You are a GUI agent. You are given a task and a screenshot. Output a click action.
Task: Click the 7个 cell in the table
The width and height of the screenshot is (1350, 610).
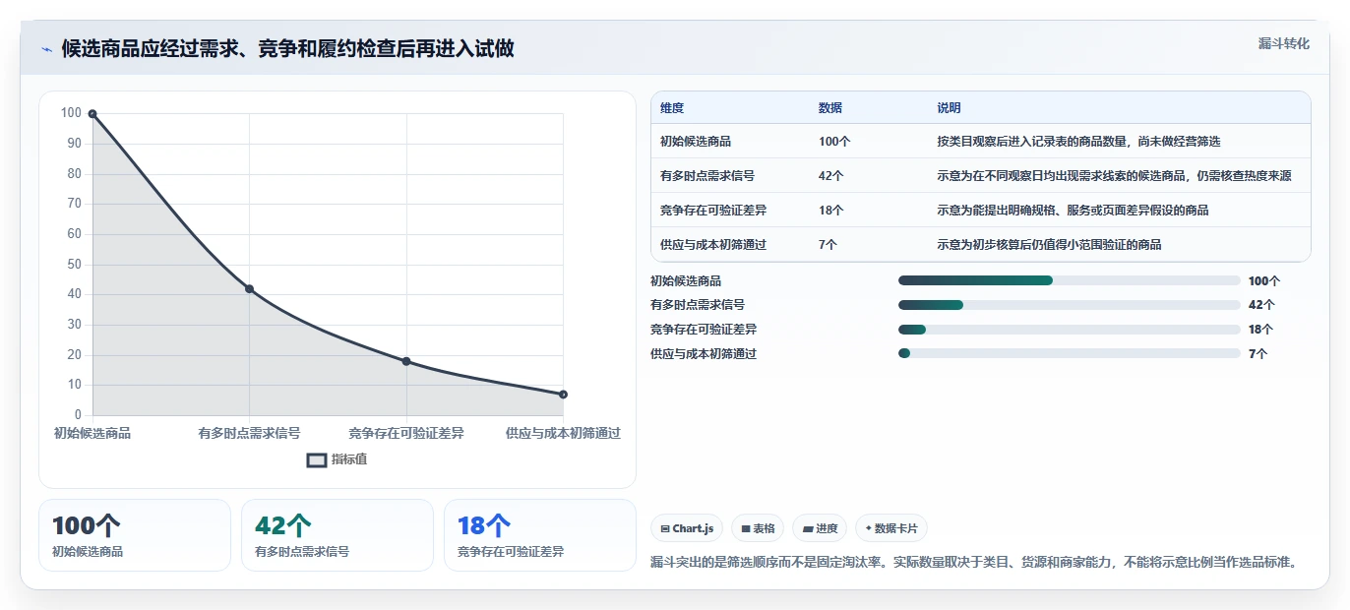coord(828,245)
